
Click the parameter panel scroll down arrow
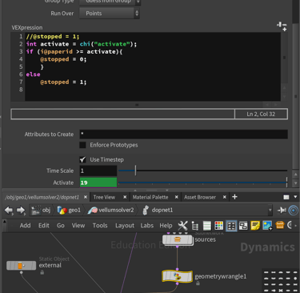tap(295, 183)
